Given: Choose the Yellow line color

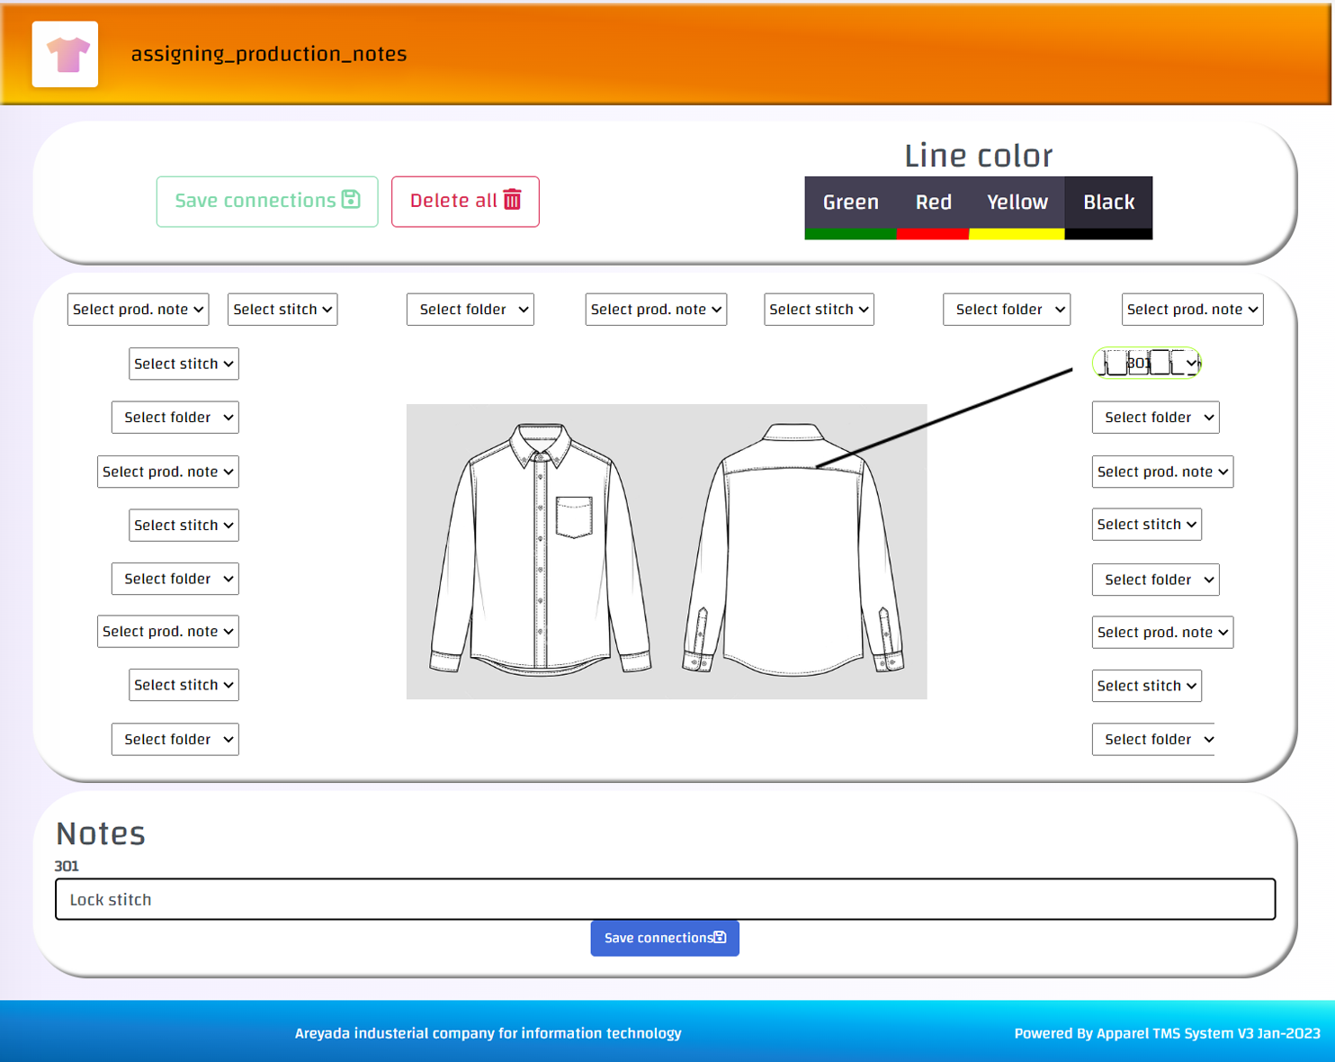Looking at the screenshot, I should [x=1017, y=203].
